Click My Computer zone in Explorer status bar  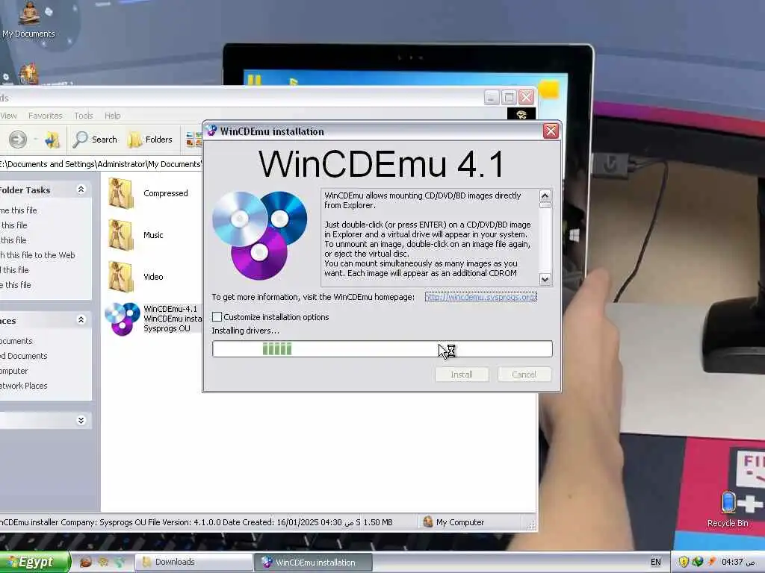[453, 522]
